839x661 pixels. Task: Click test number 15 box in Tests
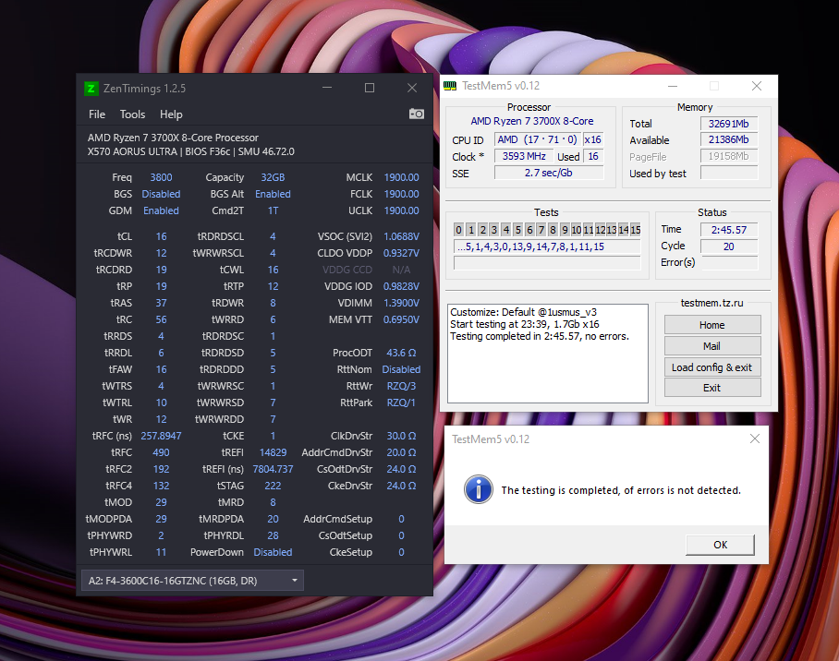pyautogui.click(x=635, y=230)
